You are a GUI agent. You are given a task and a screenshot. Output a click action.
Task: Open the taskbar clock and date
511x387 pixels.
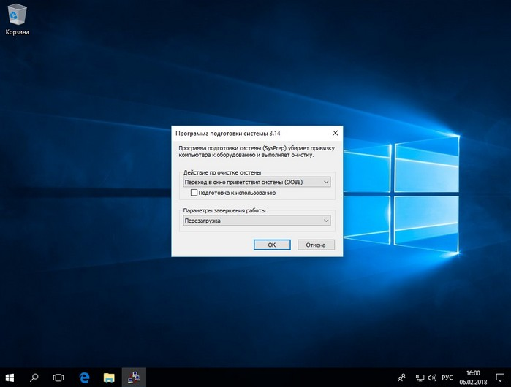(x=473, y=378)
